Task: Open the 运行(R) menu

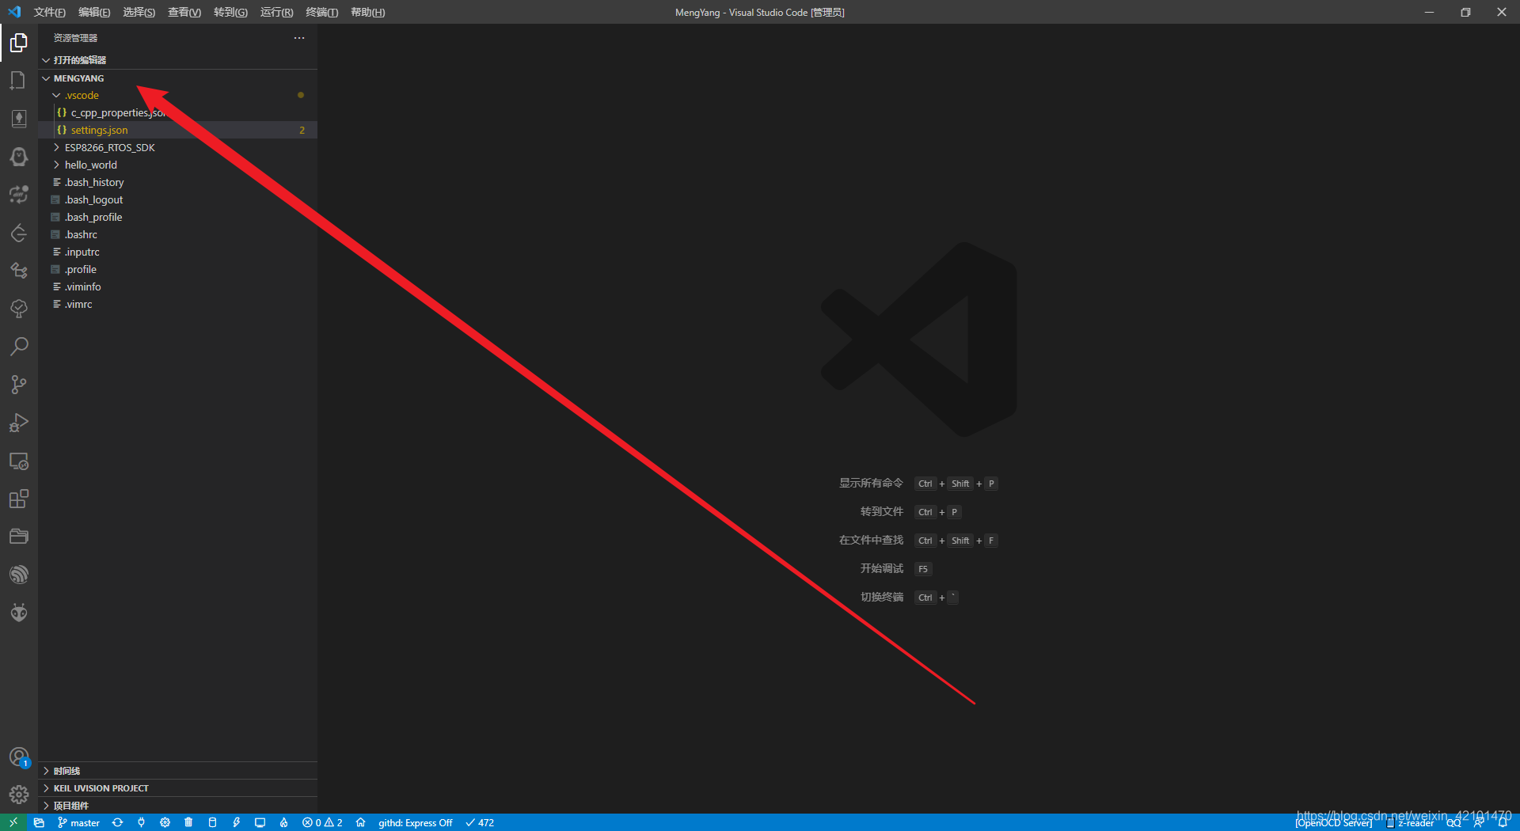Action: click(276, 12)
